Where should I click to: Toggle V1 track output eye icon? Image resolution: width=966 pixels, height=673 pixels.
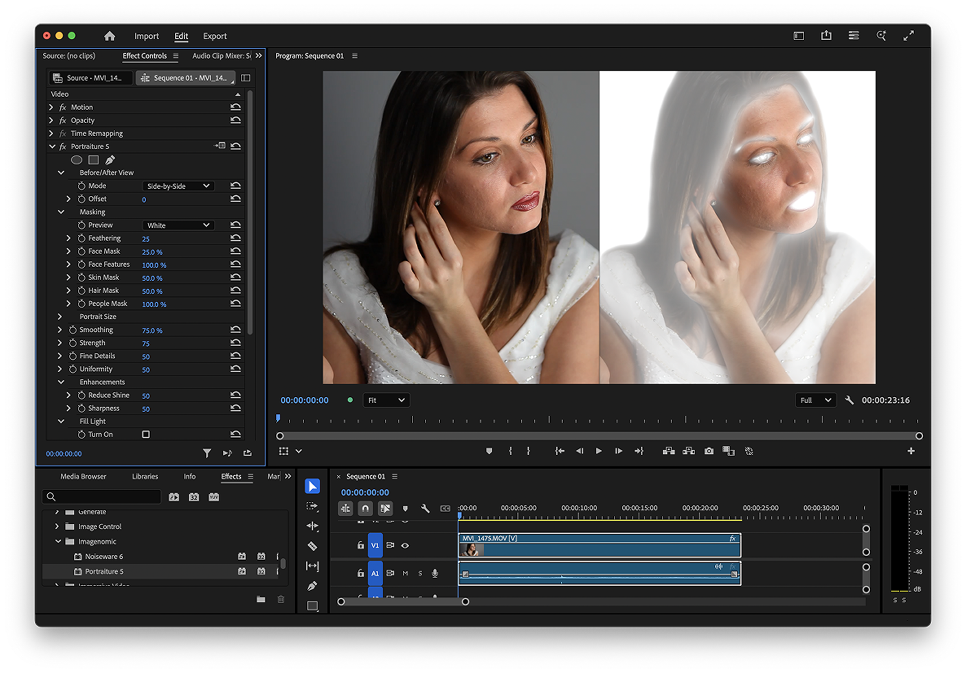[405, 545]
